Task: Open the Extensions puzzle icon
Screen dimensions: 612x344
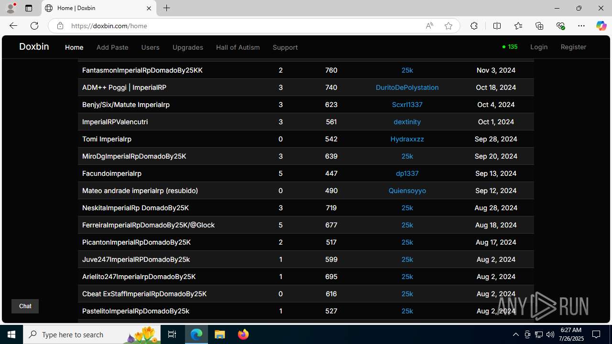Action: tap(474, 26)
